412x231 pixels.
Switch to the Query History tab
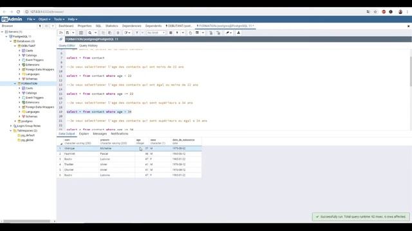[88, 46]
